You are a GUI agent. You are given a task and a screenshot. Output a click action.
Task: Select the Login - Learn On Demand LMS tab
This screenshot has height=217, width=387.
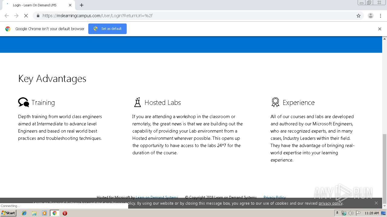click(x=39, y=5)
